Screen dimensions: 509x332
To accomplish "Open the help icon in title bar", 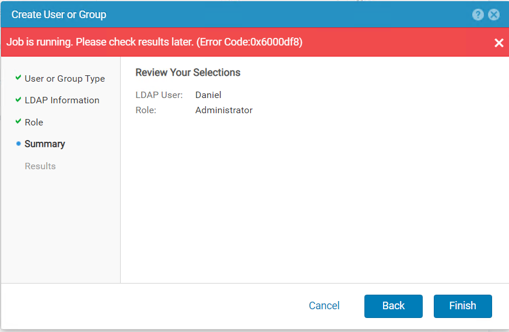I will pyautogui.click(x=478, y=15).
